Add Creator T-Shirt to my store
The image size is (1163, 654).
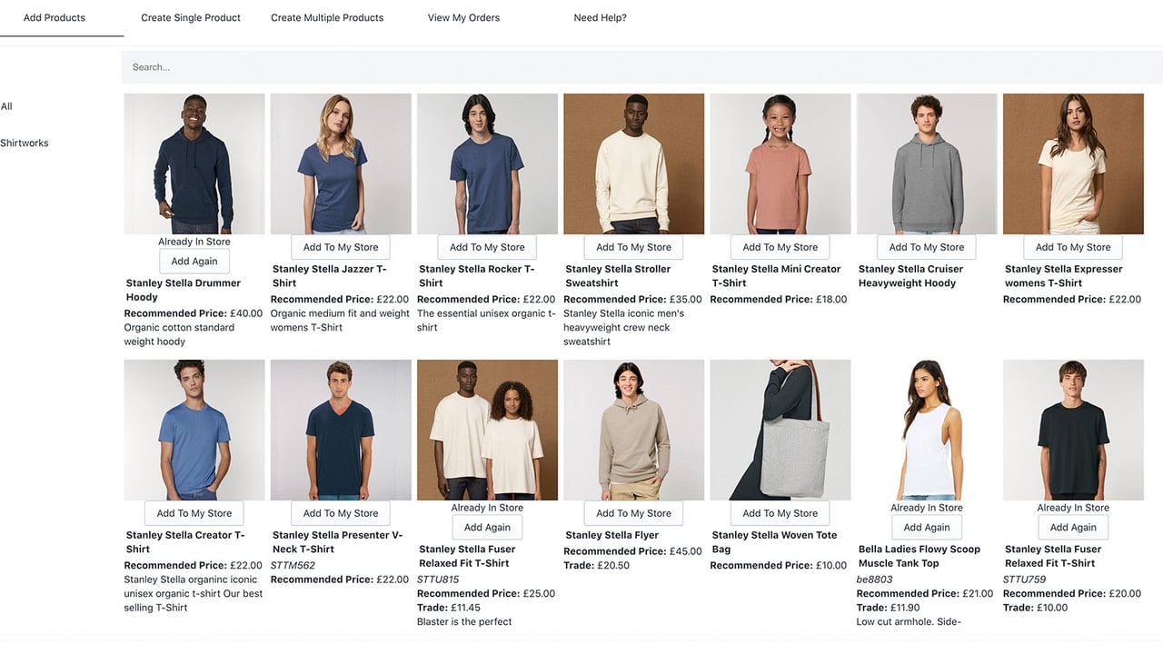point(194,513)
